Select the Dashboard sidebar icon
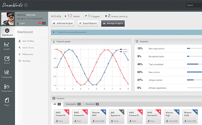 pos(7,32)
